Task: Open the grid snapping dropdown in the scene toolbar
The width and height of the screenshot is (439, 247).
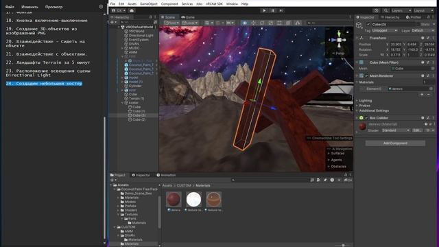Action: click(x=209, y=23)
